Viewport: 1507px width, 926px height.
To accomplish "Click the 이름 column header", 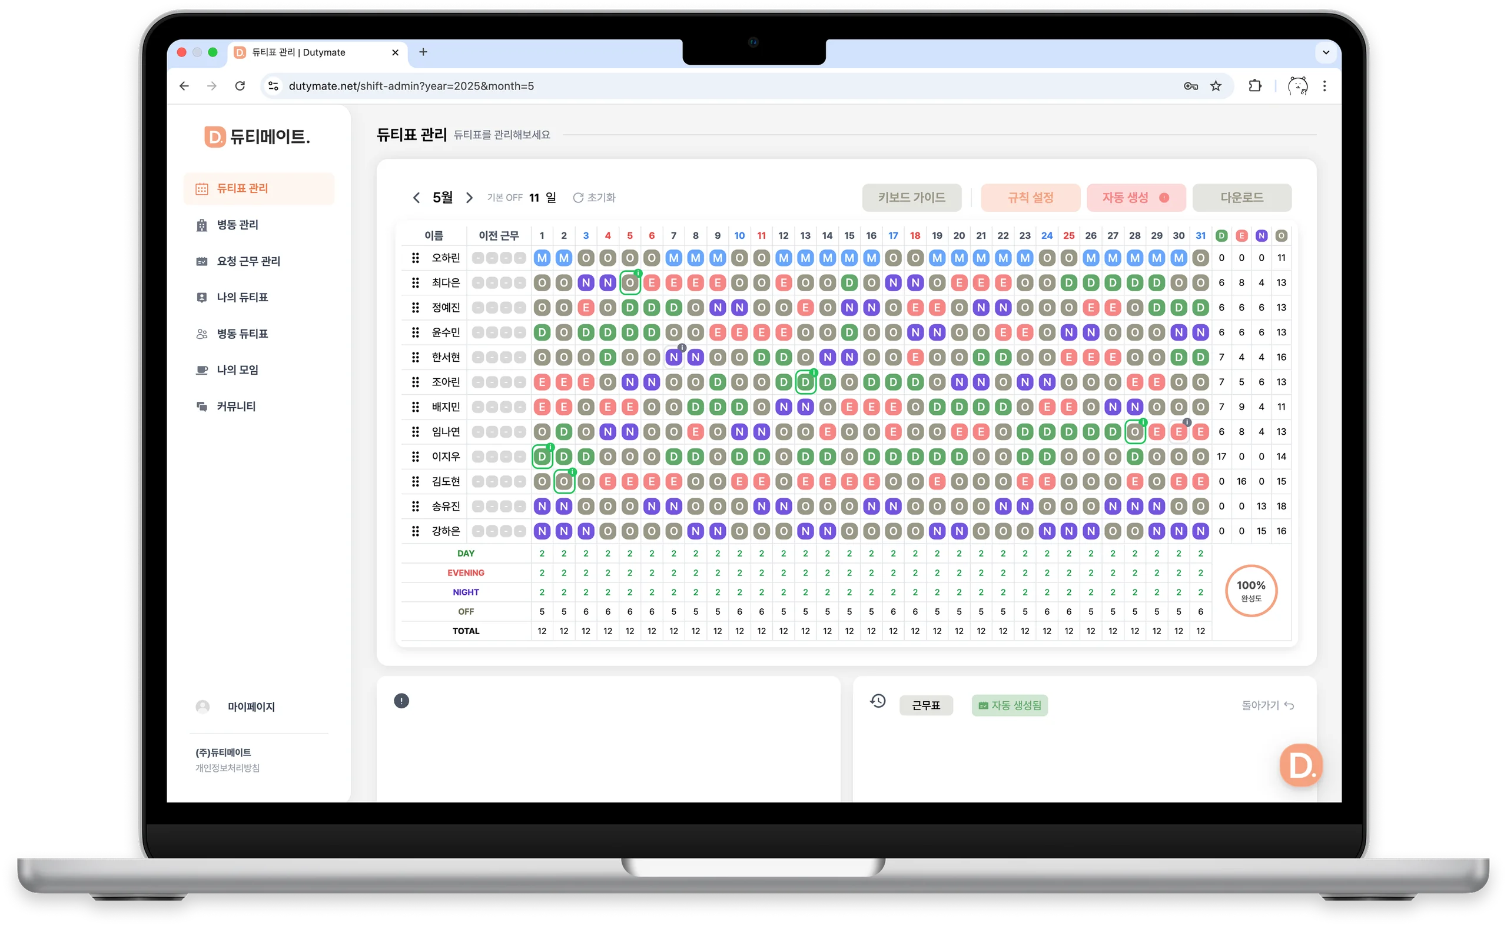I will pos(434,236).
